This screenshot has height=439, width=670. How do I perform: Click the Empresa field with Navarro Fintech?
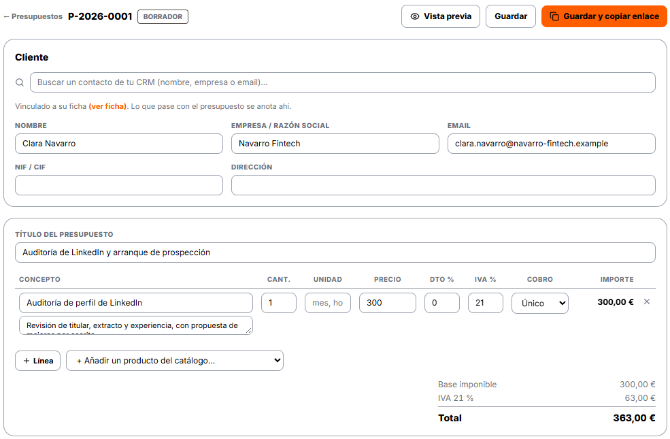click(335, 144)
